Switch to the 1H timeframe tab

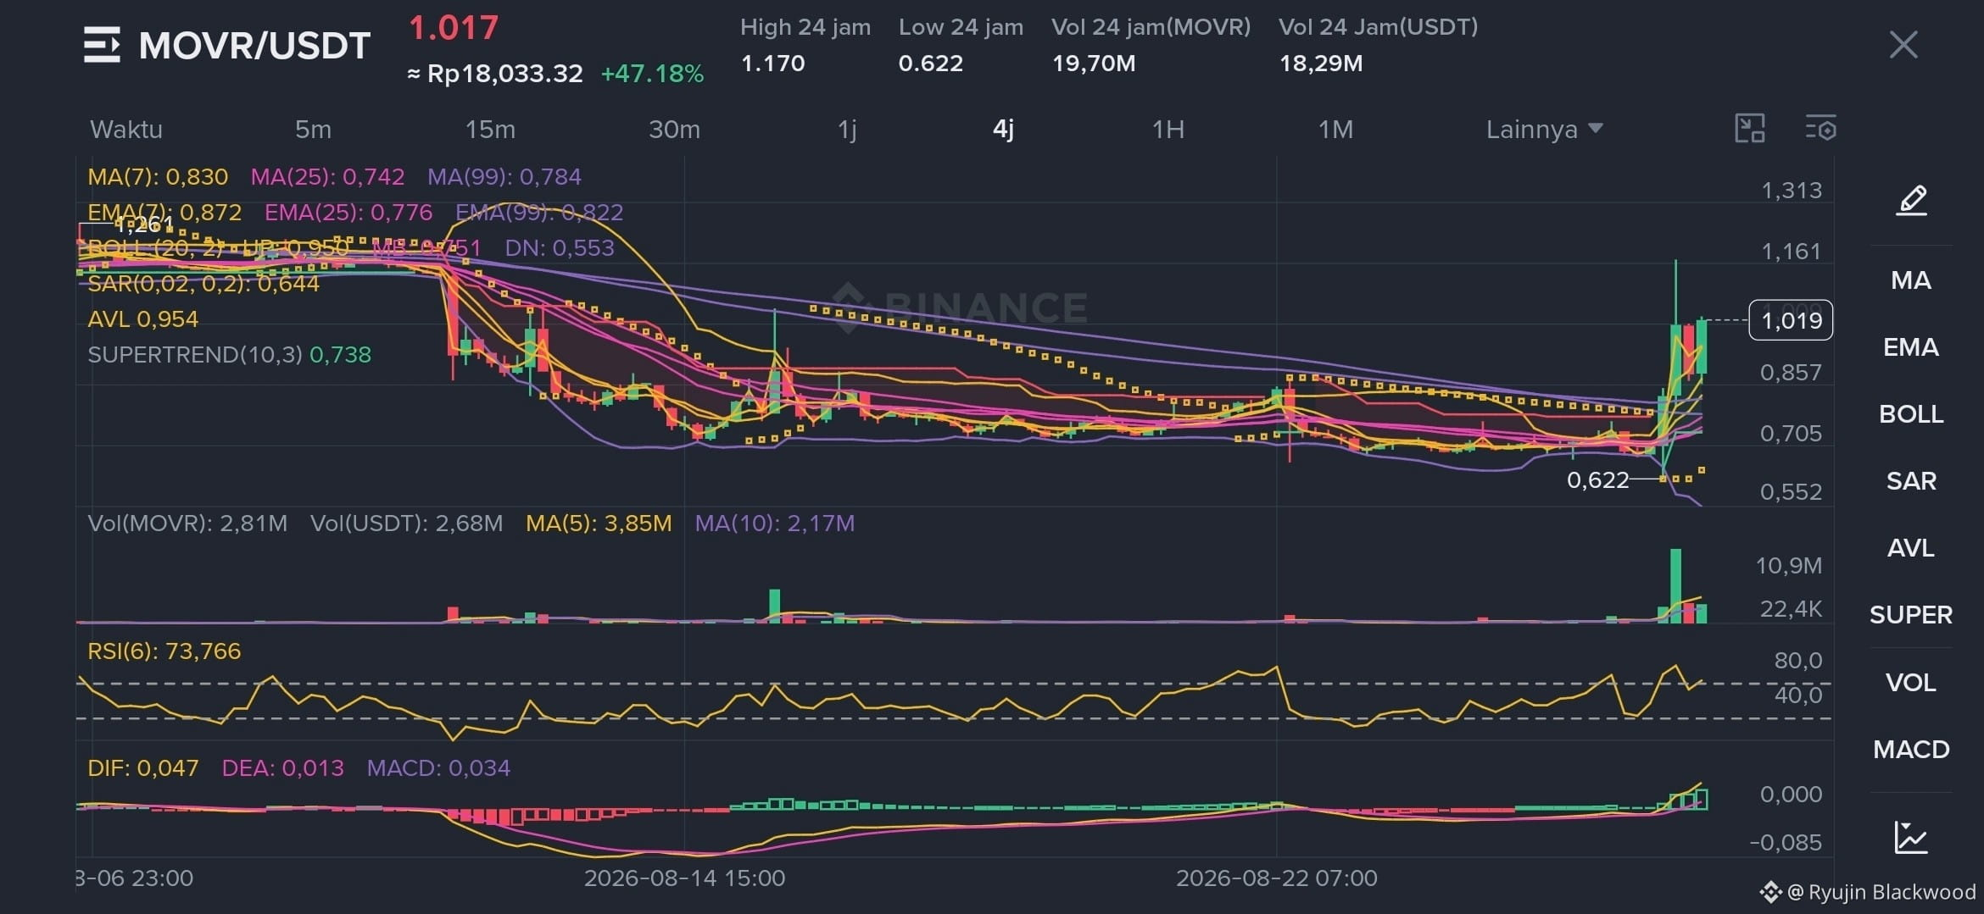[1168, 129]
